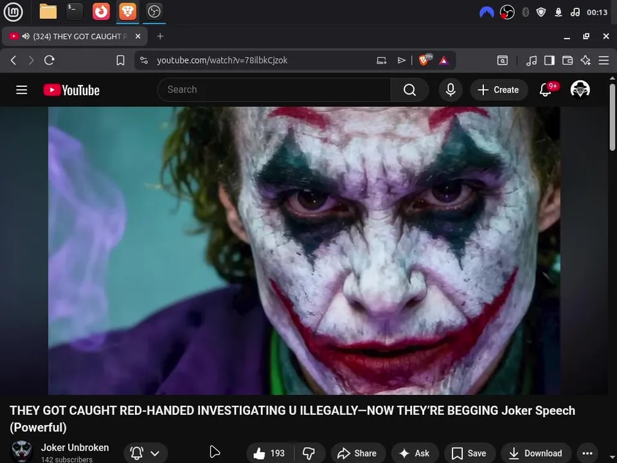Viewport: 617px width, 463px height.
Task: Toggle the browser sidebar panel
Action: pos(550,60)
